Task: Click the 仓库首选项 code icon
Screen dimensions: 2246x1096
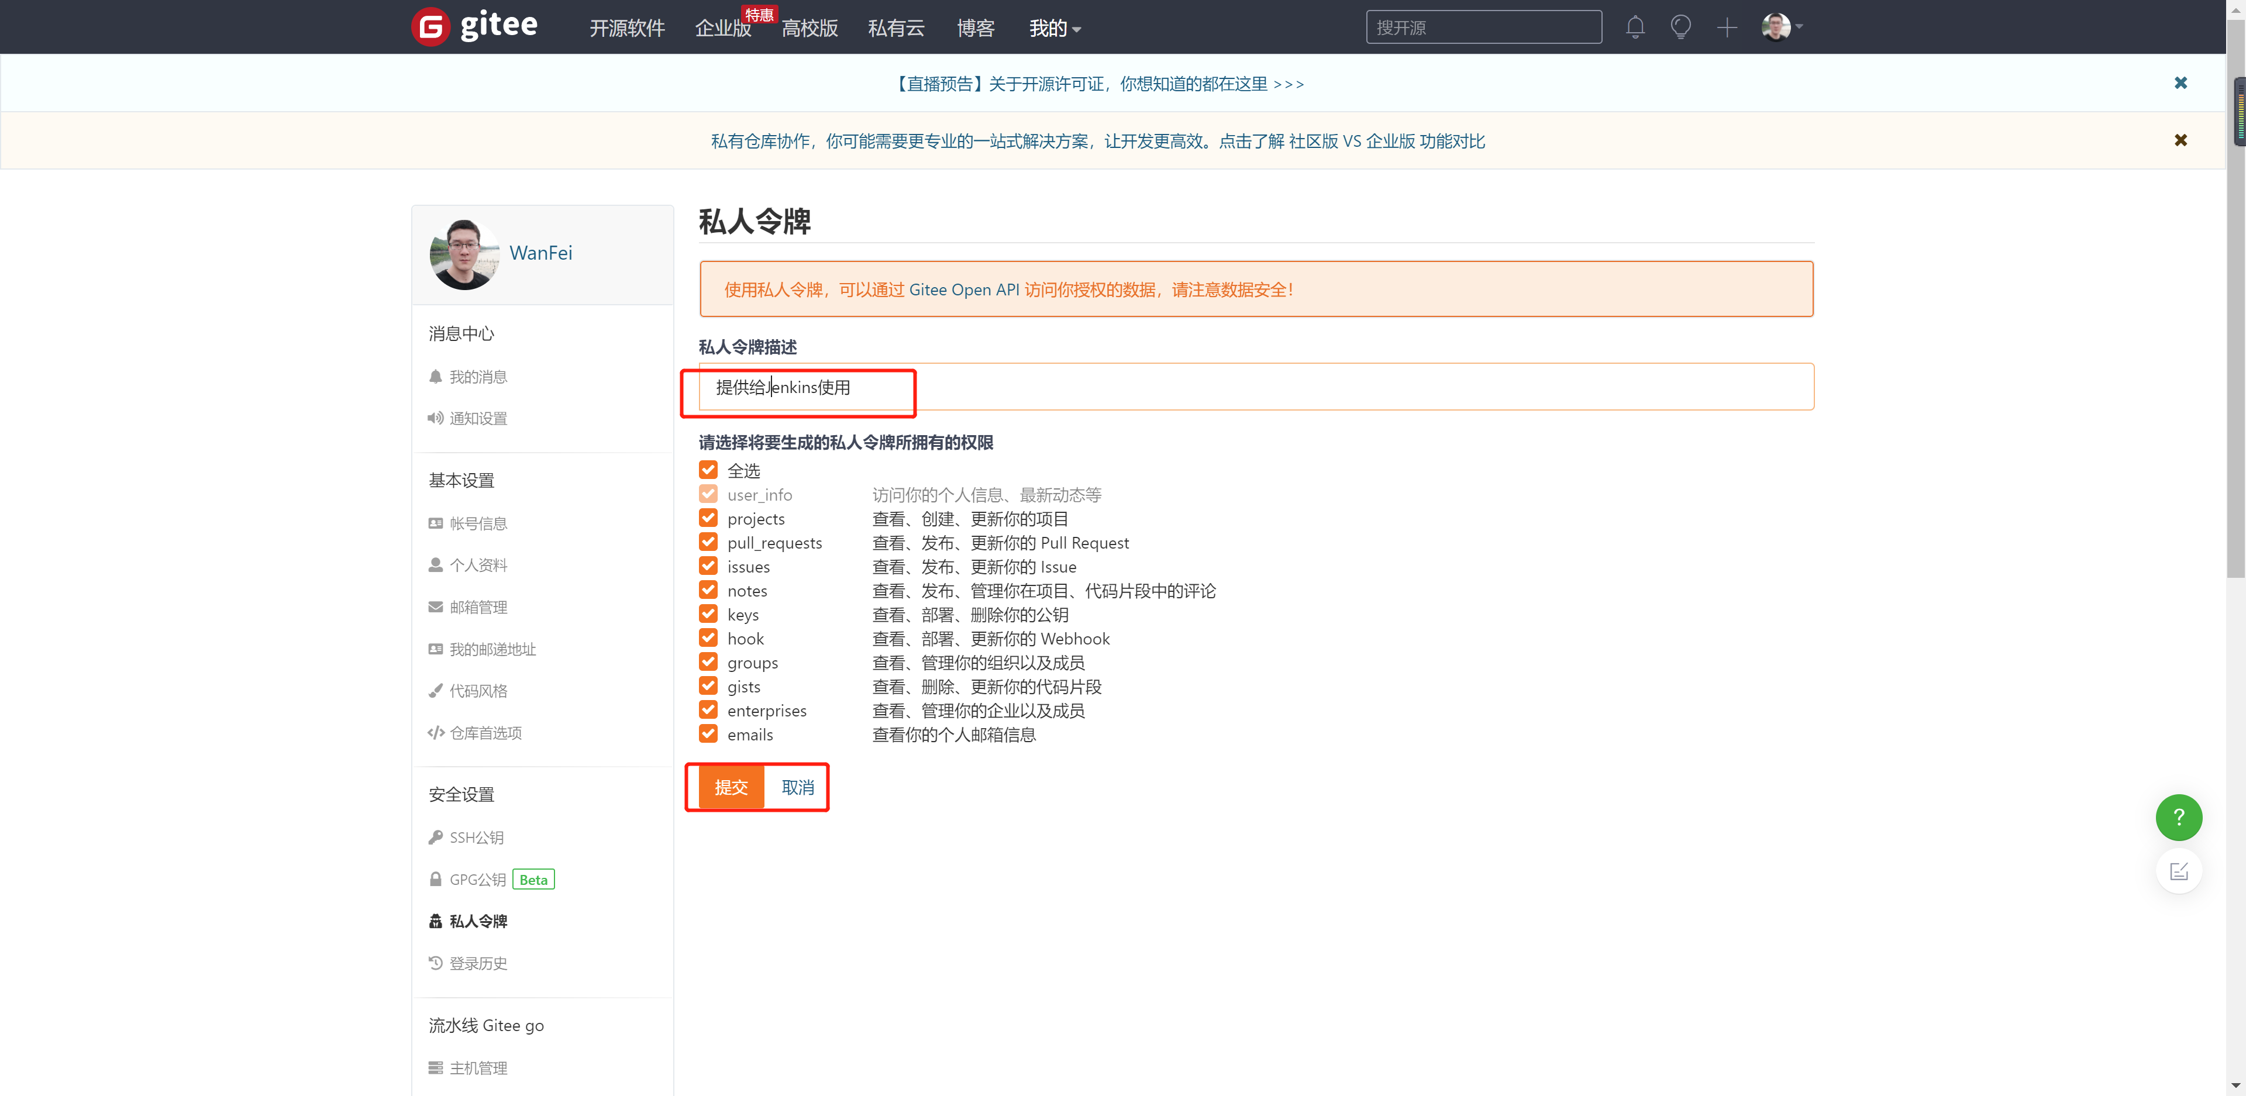Action: pyautogui.click(x=436, y=732)
